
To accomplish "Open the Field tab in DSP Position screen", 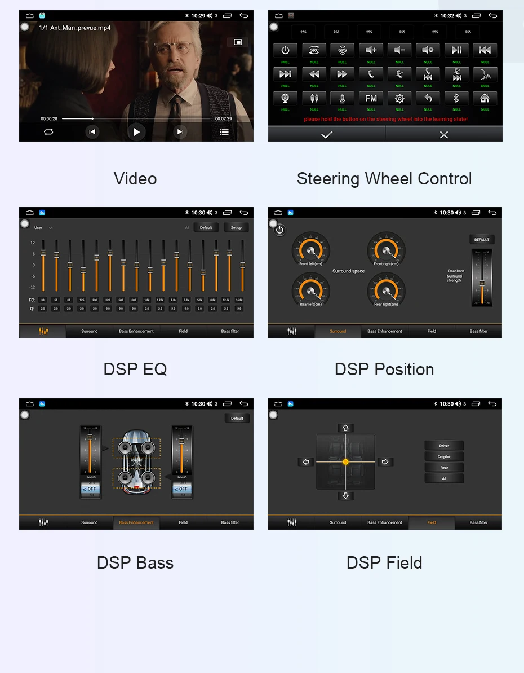I will [432, 331].
